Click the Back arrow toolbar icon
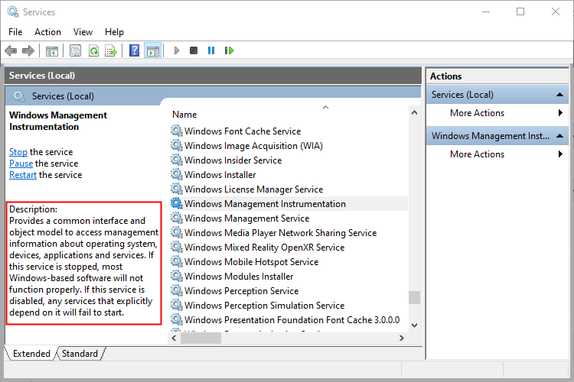This screenshot has height=382, width=574. coord(11,50)
